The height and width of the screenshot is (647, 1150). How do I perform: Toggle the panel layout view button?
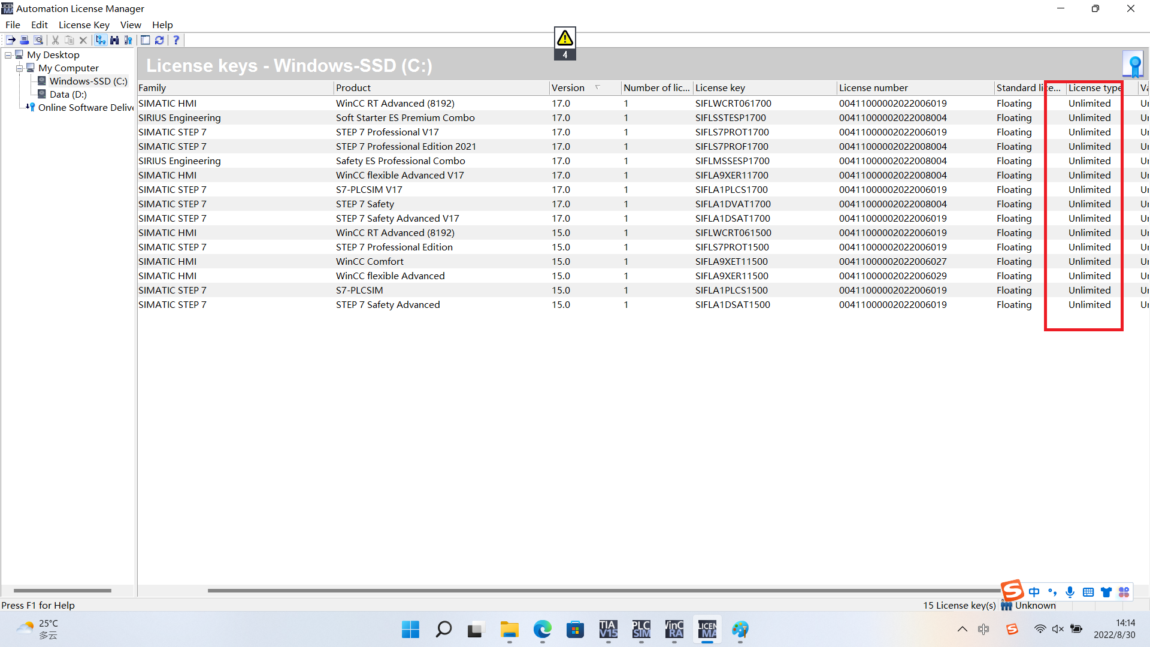coord(145,40)
